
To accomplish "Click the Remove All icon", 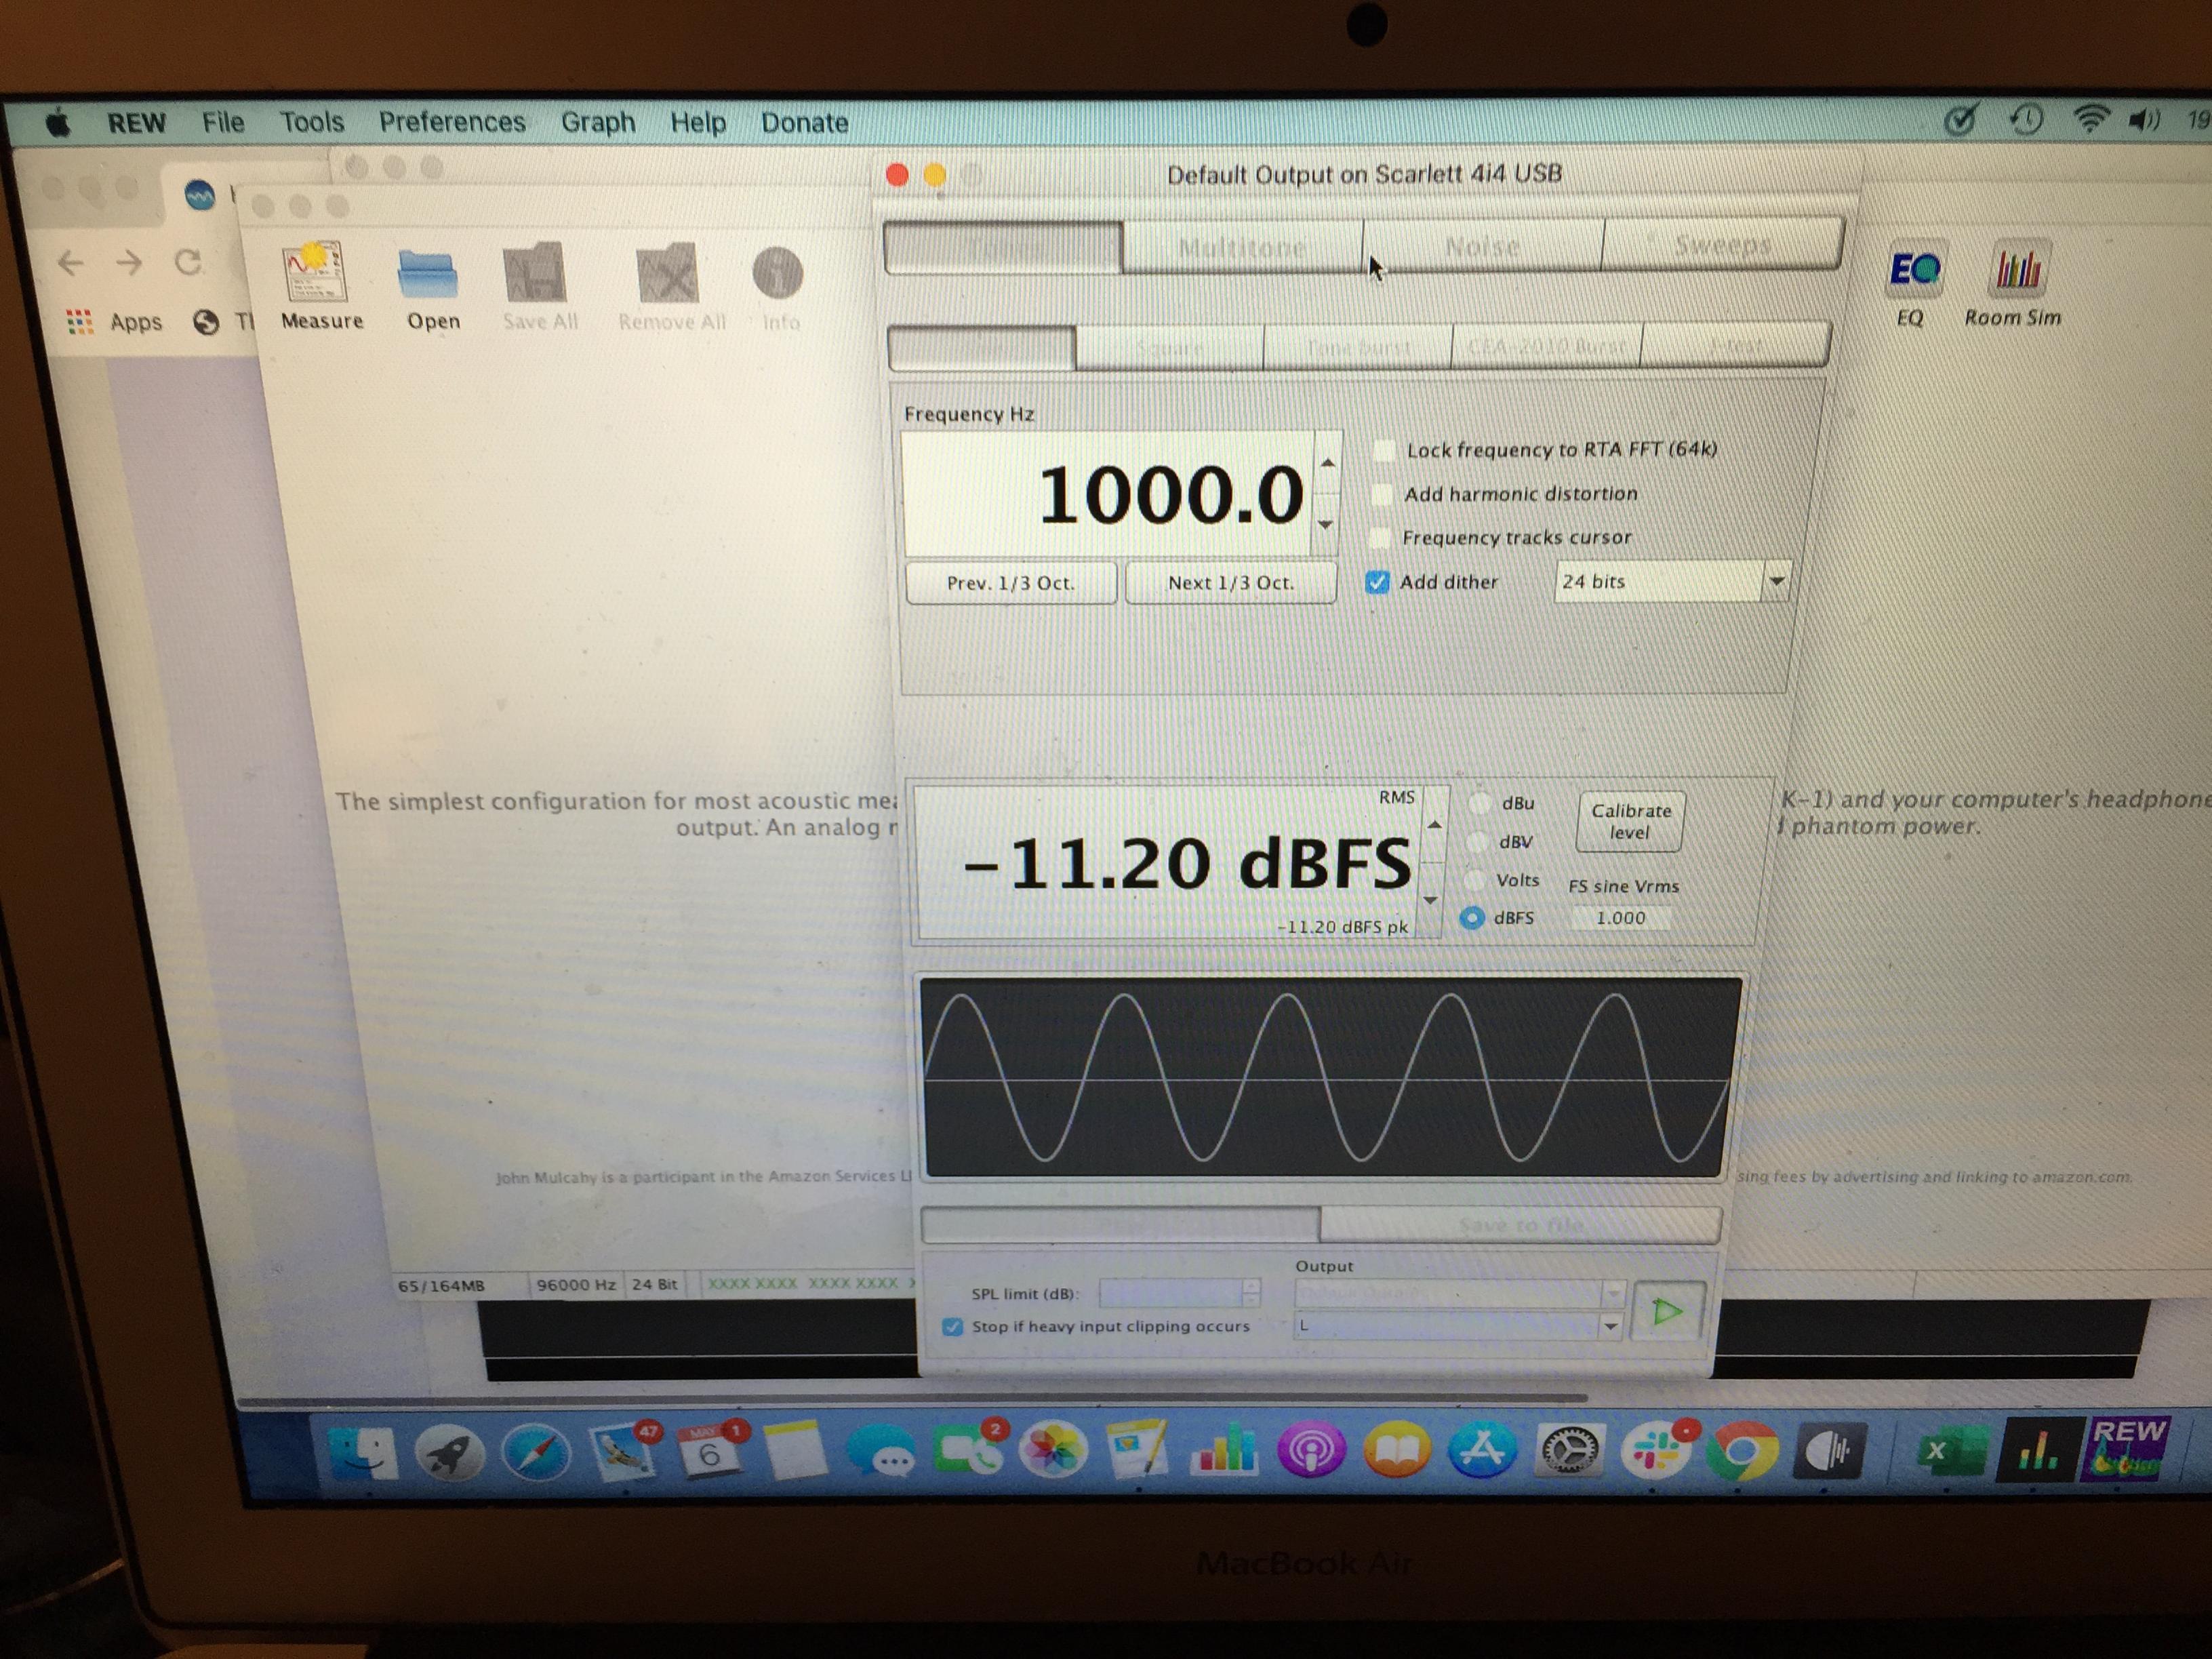I will click(668, 273).
